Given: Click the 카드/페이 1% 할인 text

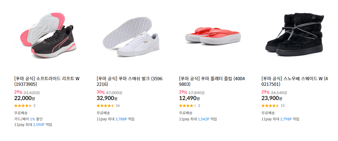Looking at the screenshot, I should (x=28, y=119).
